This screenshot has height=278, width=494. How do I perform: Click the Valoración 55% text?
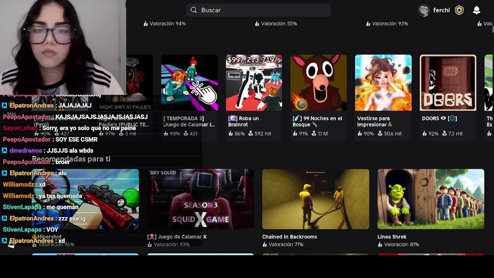[x=279, y=24]
